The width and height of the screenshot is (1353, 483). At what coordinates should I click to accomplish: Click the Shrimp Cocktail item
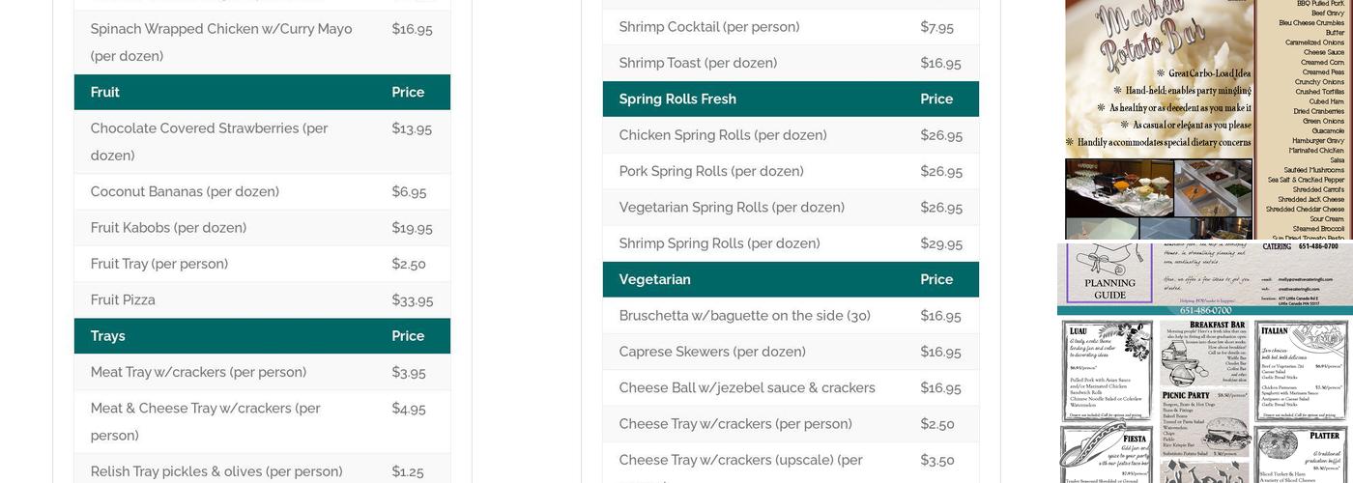tap(708, 27)
